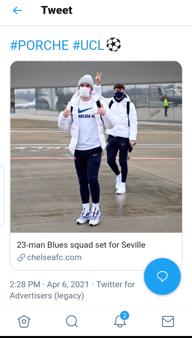Open "23-man Blues squad set for Seville" card title
The width and height of the screenshot is (192, 338).
(81, 245)
